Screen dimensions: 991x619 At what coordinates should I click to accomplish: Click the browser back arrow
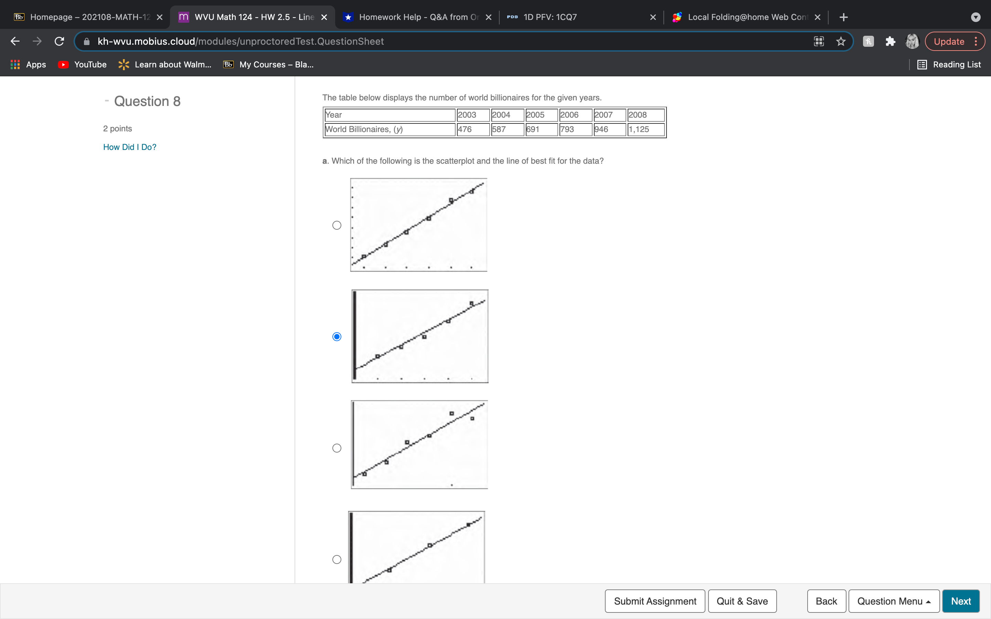click(x=15, y=41)
